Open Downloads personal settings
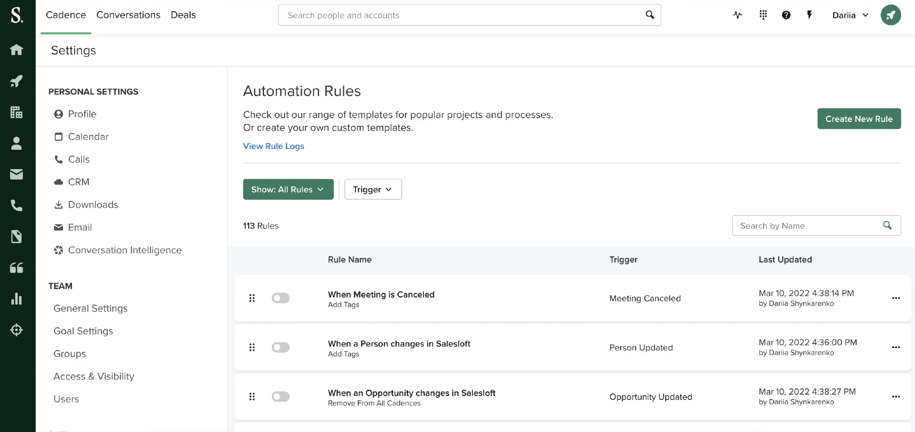 [86, 205]
